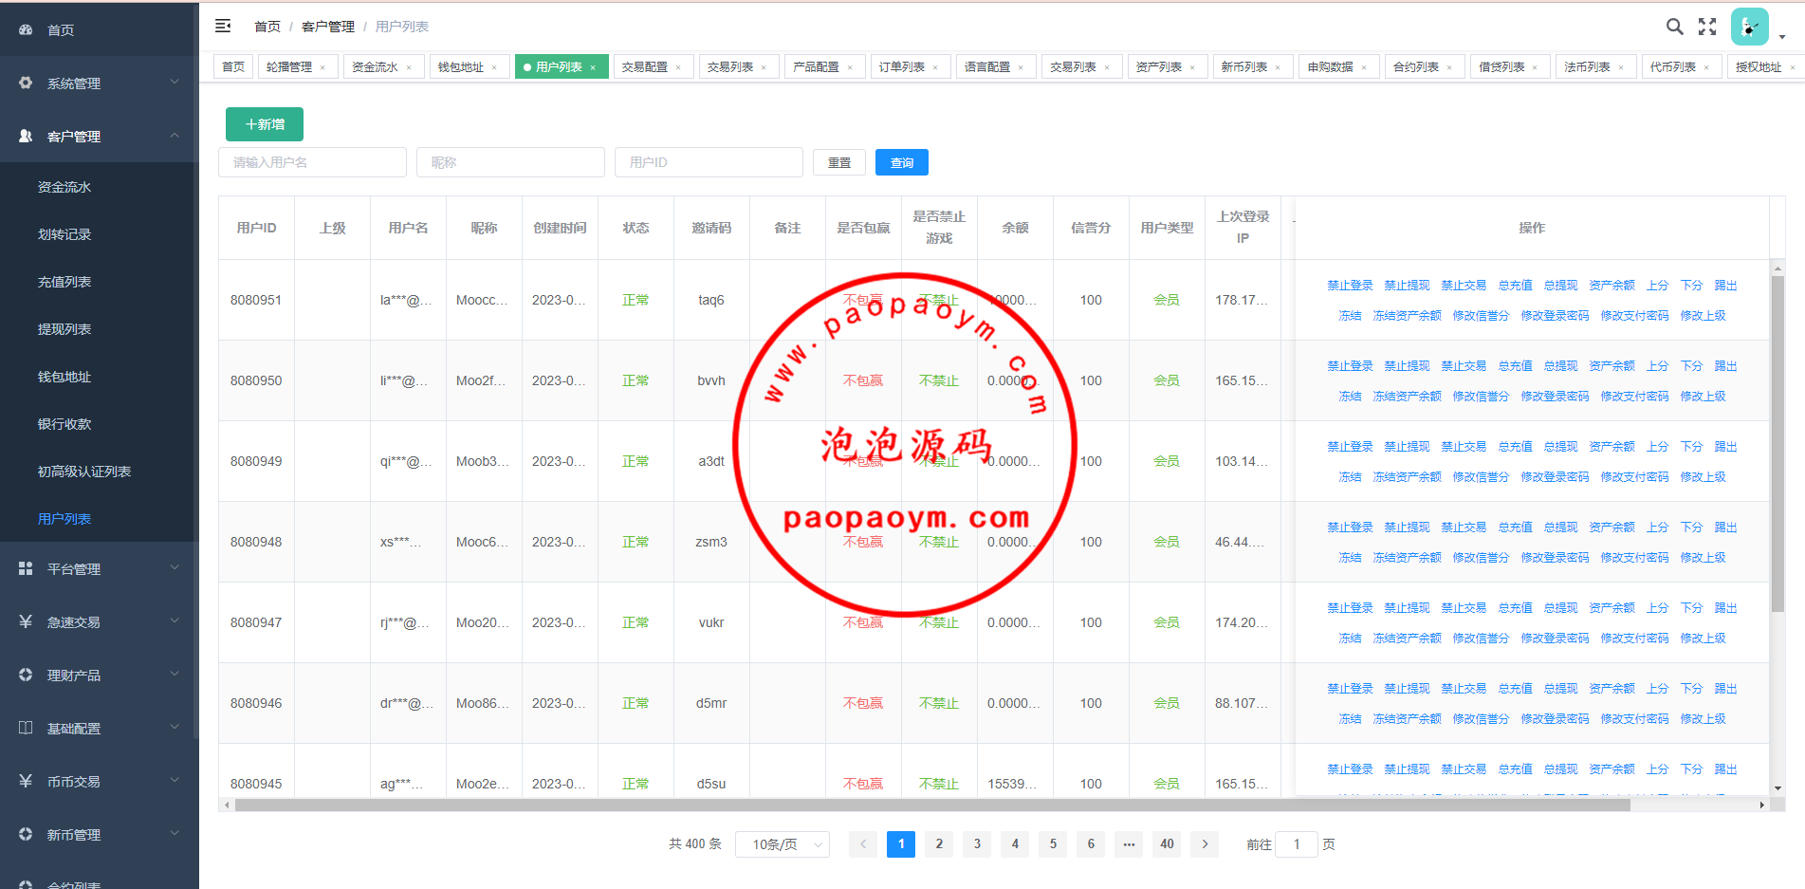This screenshot has width=1805, height=889.
Task: Click the 新币管理 icon in sidebar
Action: [26, 835]
